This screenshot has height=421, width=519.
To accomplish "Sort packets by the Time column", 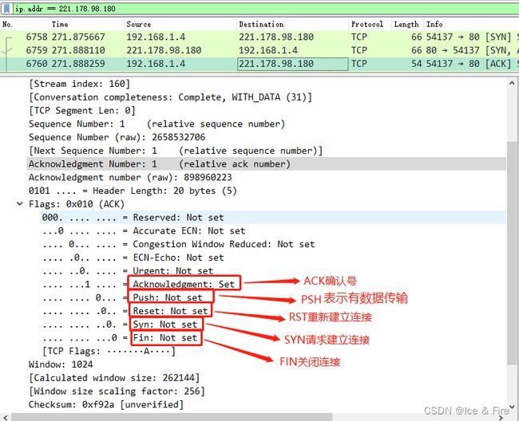I will (x=60, y=24).
